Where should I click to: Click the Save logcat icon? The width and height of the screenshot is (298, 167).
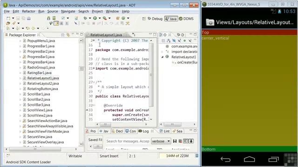click(175, 141)
